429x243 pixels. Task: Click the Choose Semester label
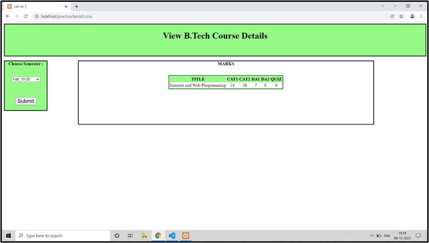pos(26,64)
